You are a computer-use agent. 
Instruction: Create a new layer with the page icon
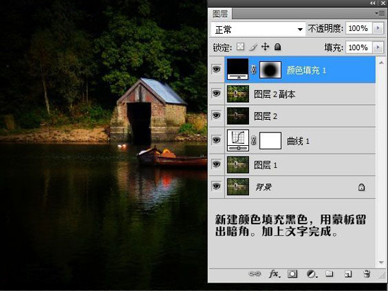348,274
